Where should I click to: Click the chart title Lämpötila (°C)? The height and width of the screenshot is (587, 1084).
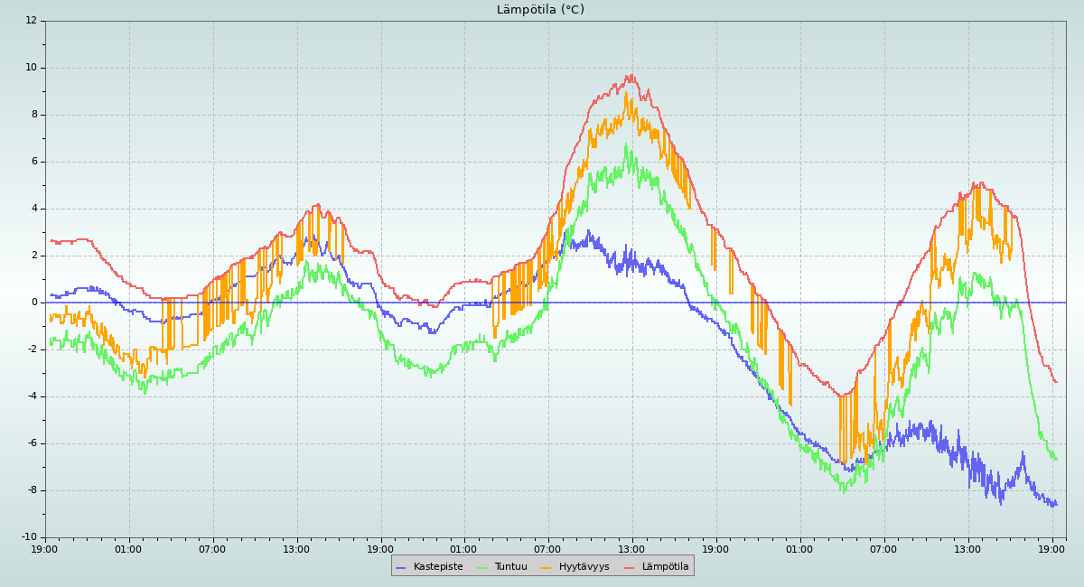pos(540,10)
